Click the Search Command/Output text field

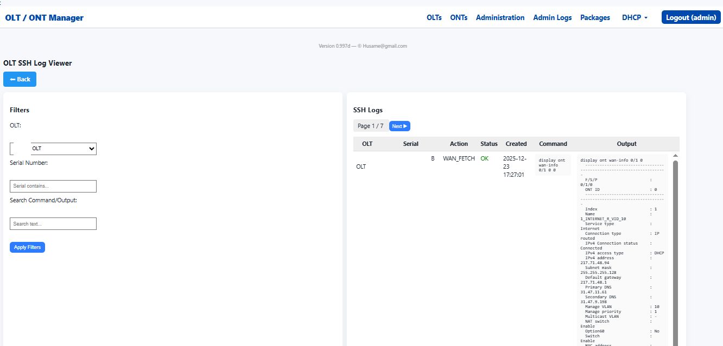click(53, 223)
